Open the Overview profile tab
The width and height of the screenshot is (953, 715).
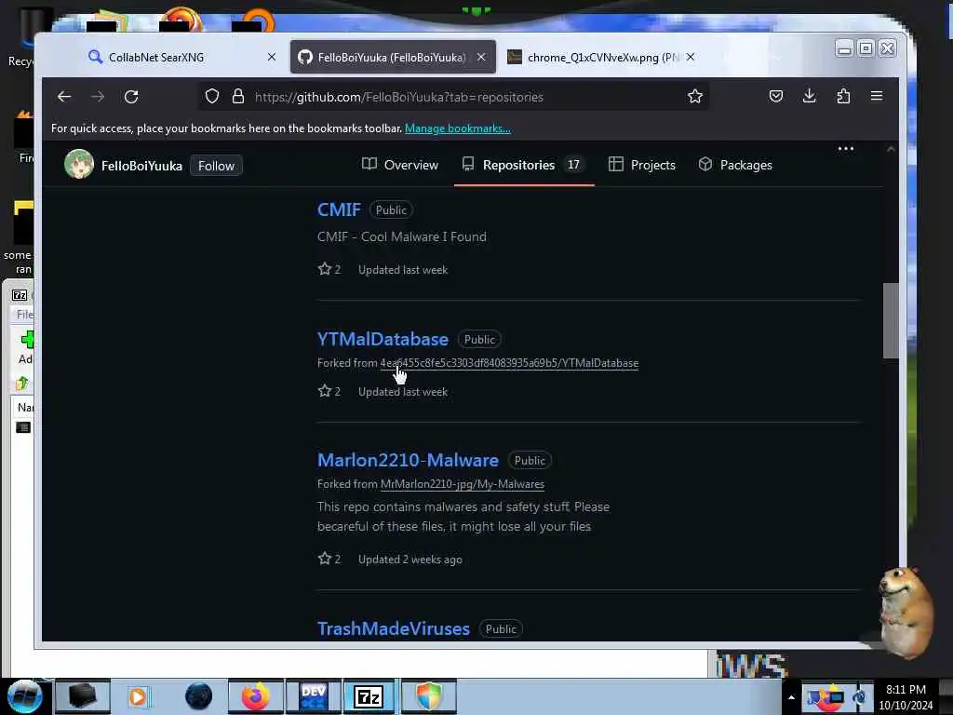(399, 165)
